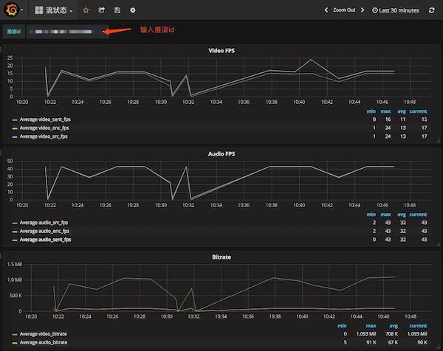Toggle Average video_sent_fps series visibility
443x351 pixels.
(x=45, y=119)
